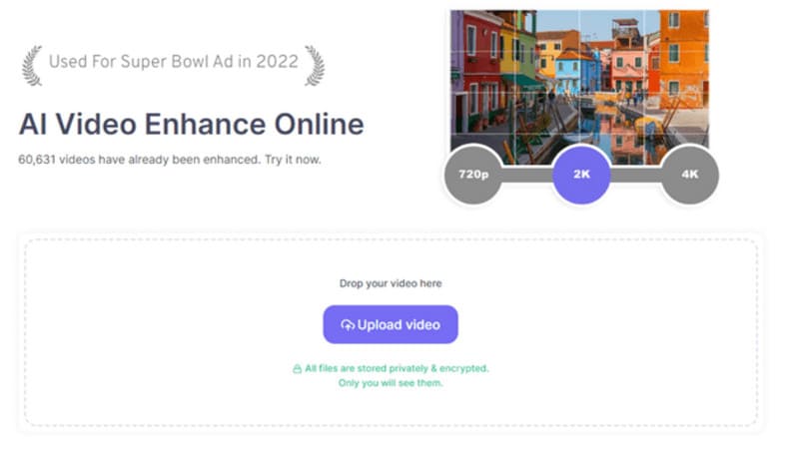
Task: Click the left laurel wreath icon
Action: [x=33, y=62]
